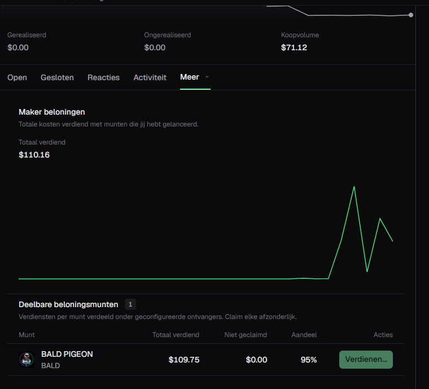This screenshot has height=389, width=429.
Task: Click the Gerealiseerd $0.00 value
Action: pos(18,47)
